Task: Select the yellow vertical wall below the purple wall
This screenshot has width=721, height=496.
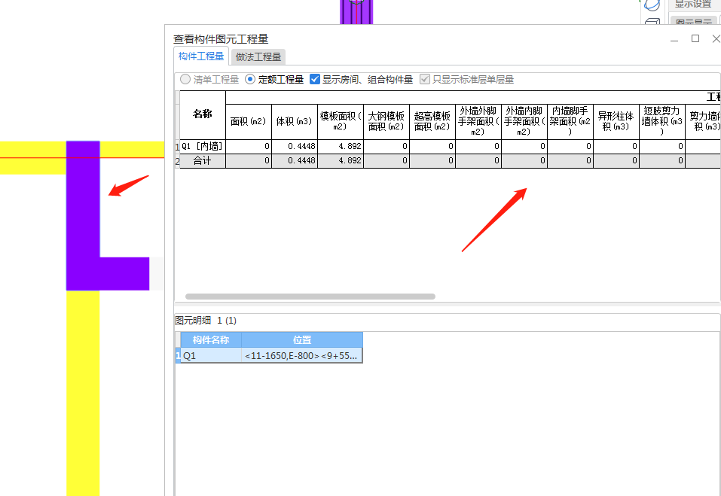Action: coord(83,393)
